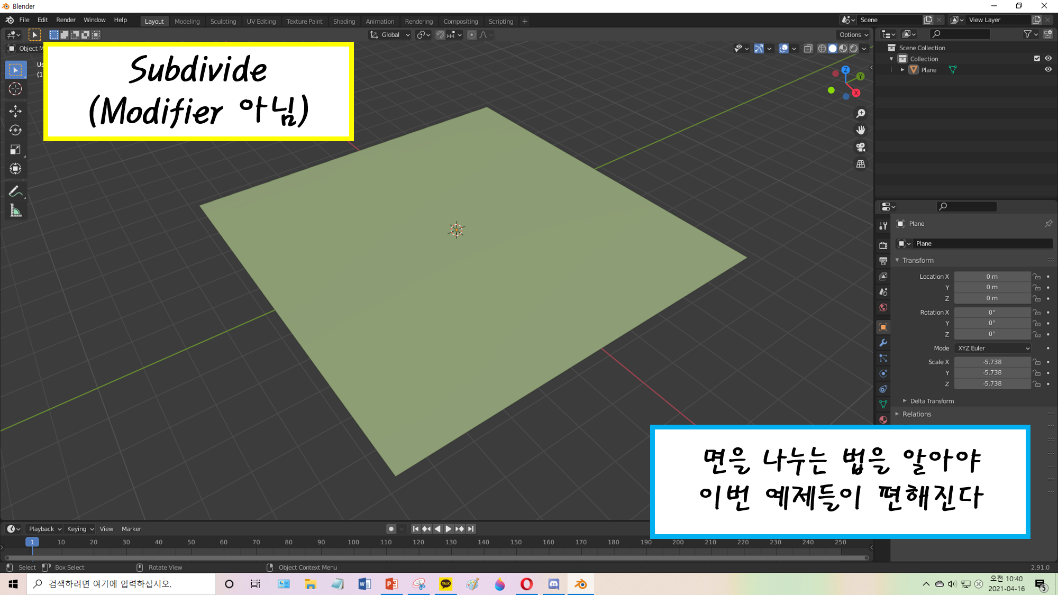Select the Move tool in toolbar
The image size is (1058, 595).
point(15,111)
